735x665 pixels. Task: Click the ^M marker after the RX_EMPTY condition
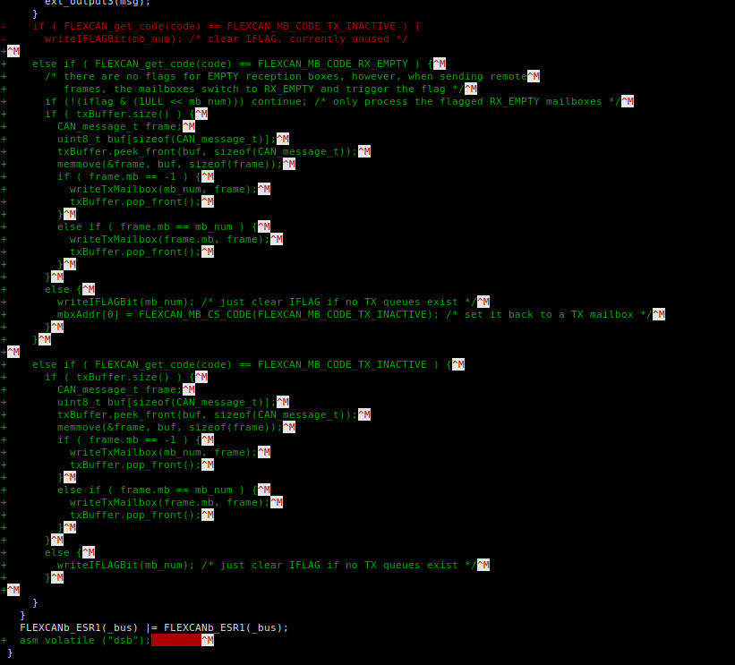click(439, 64)
